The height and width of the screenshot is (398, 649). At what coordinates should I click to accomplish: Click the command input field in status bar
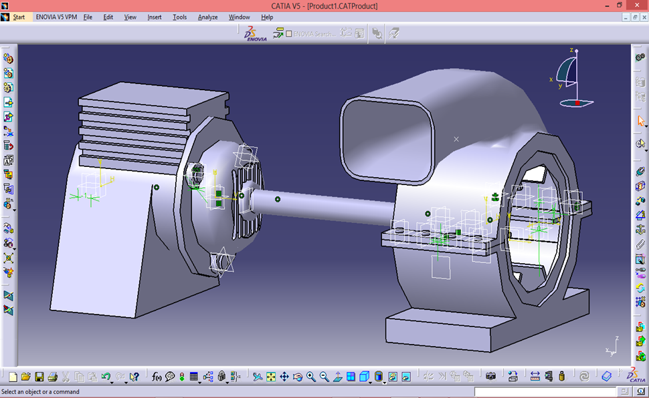[x=545, y=392]
